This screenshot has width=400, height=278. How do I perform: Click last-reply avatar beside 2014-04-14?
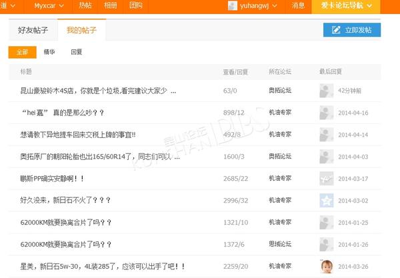[x=327, y=135]
